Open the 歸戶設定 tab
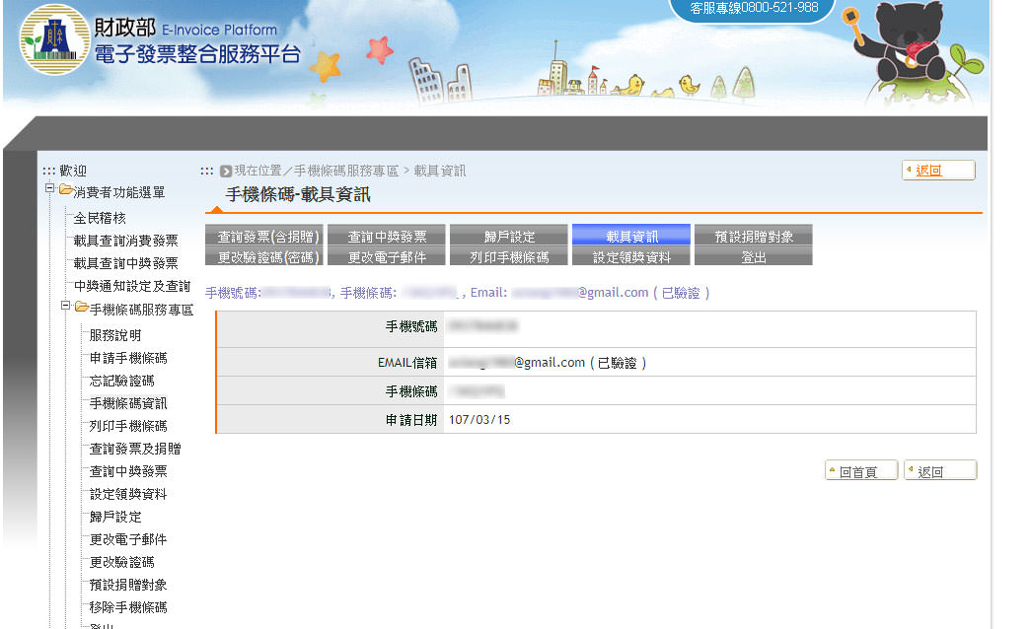Viewport: 1030px width, 629px height. coord(508,237)
